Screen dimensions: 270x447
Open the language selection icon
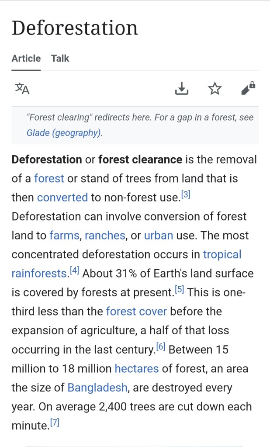point(22,89)
